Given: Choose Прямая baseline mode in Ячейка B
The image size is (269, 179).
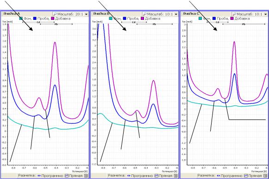Looking at the screenshot, I should click(163, 176).
